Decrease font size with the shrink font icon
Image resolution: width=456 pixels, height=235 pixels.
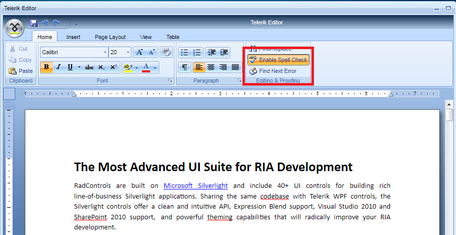point(152,52)
